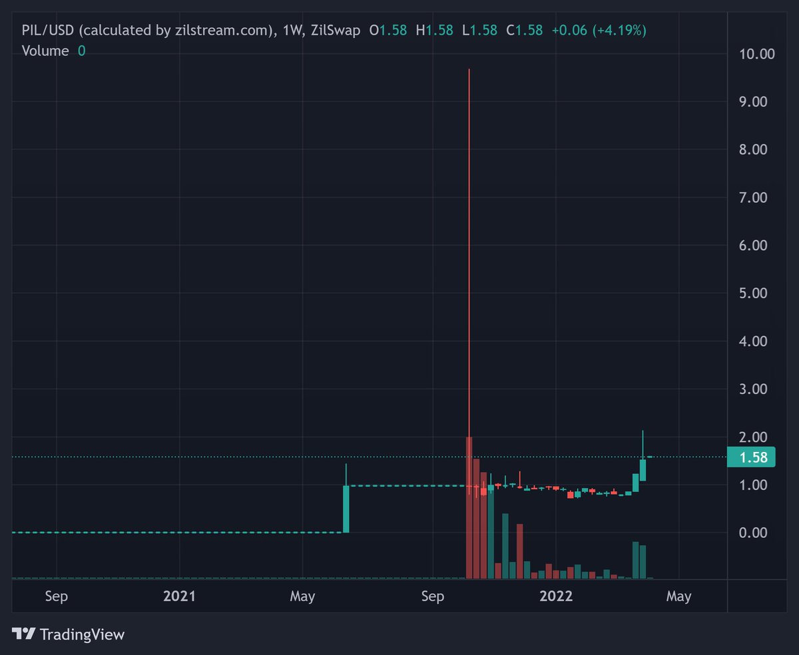Click the PIL/USD chart title text
The width and height of the screenshot is (799, 655).
click(190, 31)
